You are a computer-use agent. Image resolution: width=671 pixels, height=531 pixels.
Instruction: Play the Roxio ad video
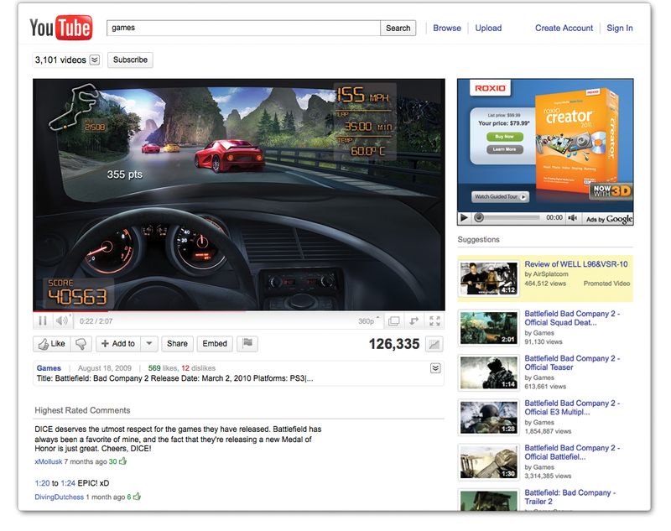(x=464, y=218)
